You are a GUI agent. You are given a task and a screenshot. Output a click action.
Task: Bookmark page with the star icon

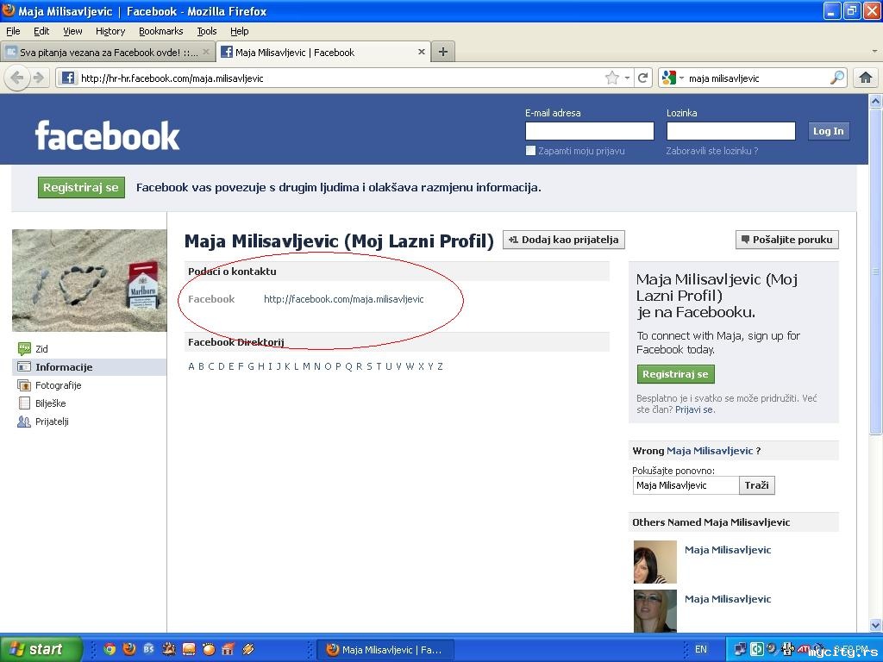pos(611,78)
